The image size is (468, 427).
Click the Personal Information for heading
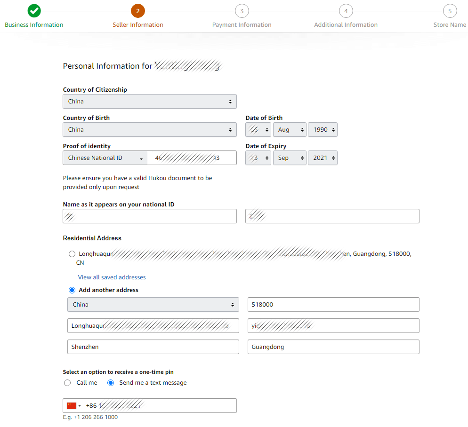[107, 66]
